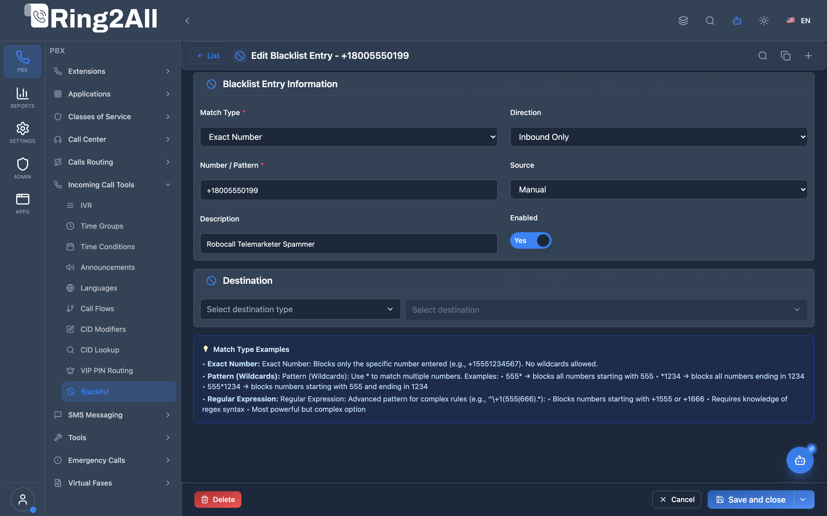Expand the Extensions menu

112,71
